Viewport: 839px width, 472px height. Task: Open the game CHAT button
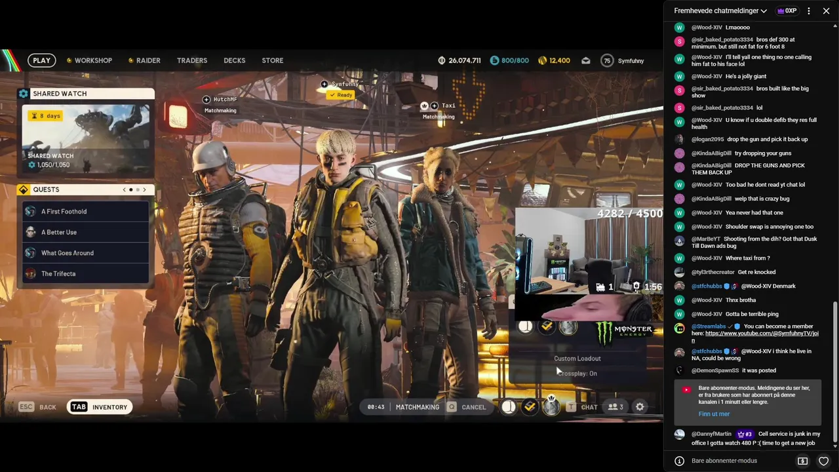click(x=582, y=407)
